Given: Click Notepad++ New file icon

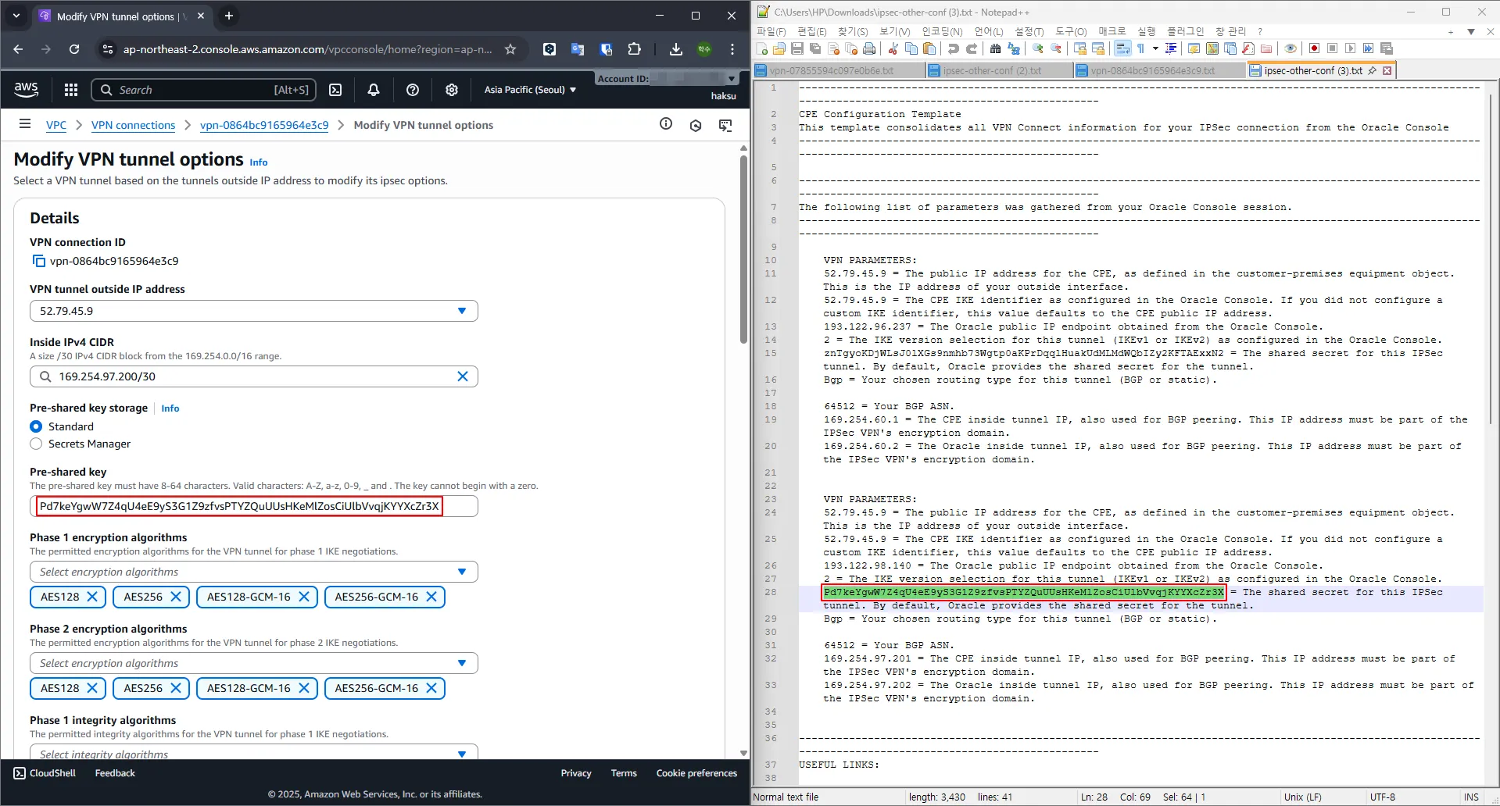Looking at the screenshot, I should click(x=762, y=48).
